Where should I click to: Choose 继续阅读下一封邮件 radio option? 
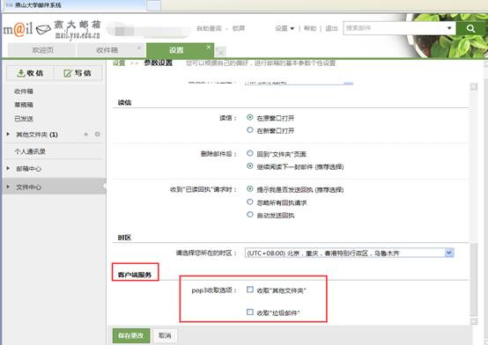point(249,165)
